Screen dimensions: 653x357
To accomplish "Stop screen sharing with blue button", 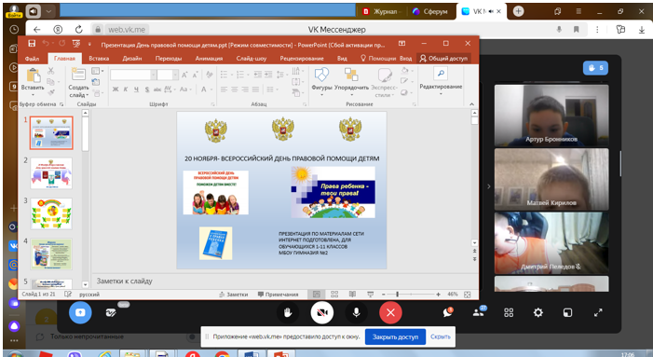I will (80, 312).
